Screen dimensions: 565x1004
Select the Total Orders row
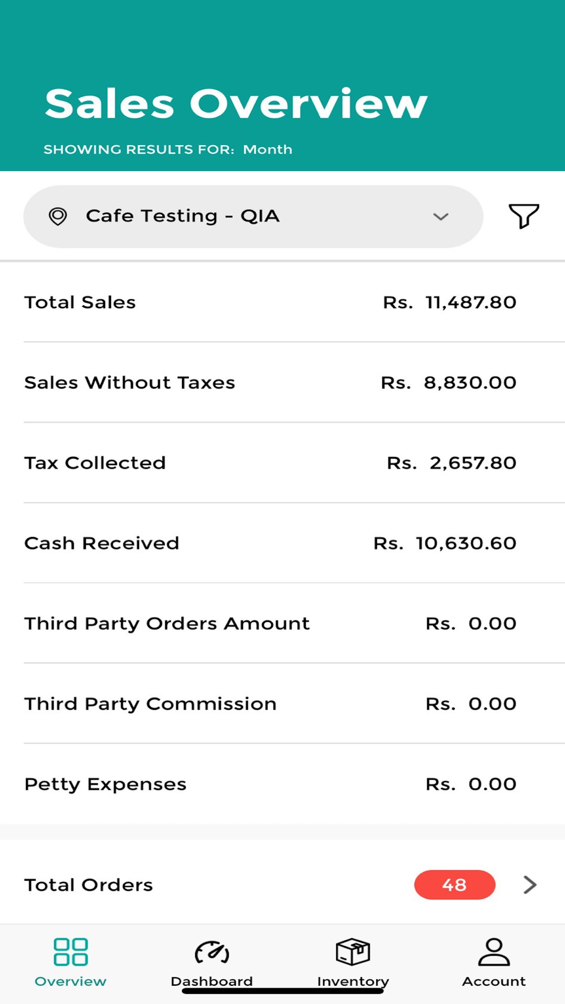[x=282, y=884]
